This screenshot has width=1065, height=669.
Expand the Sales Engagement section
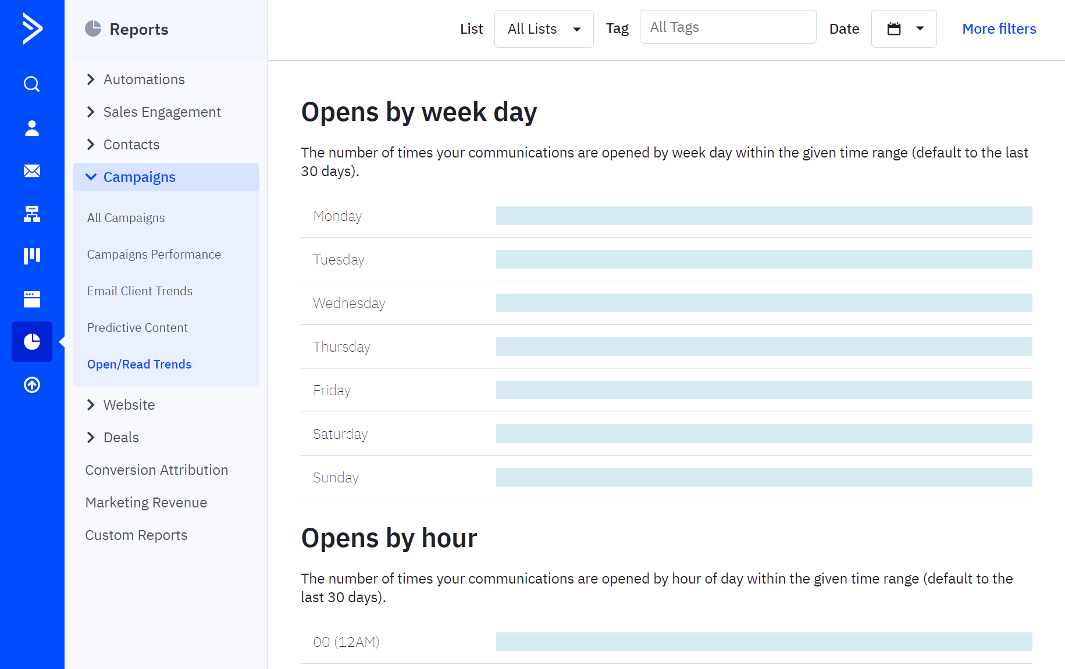153,112
